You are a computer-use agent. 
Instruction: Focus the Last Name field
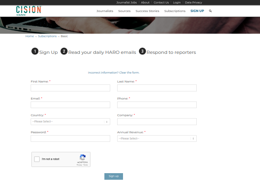(157, 88)
